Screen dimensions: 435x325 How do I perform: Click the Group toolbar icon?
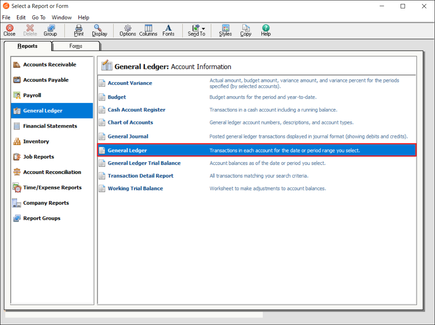(x=50, y=30)
